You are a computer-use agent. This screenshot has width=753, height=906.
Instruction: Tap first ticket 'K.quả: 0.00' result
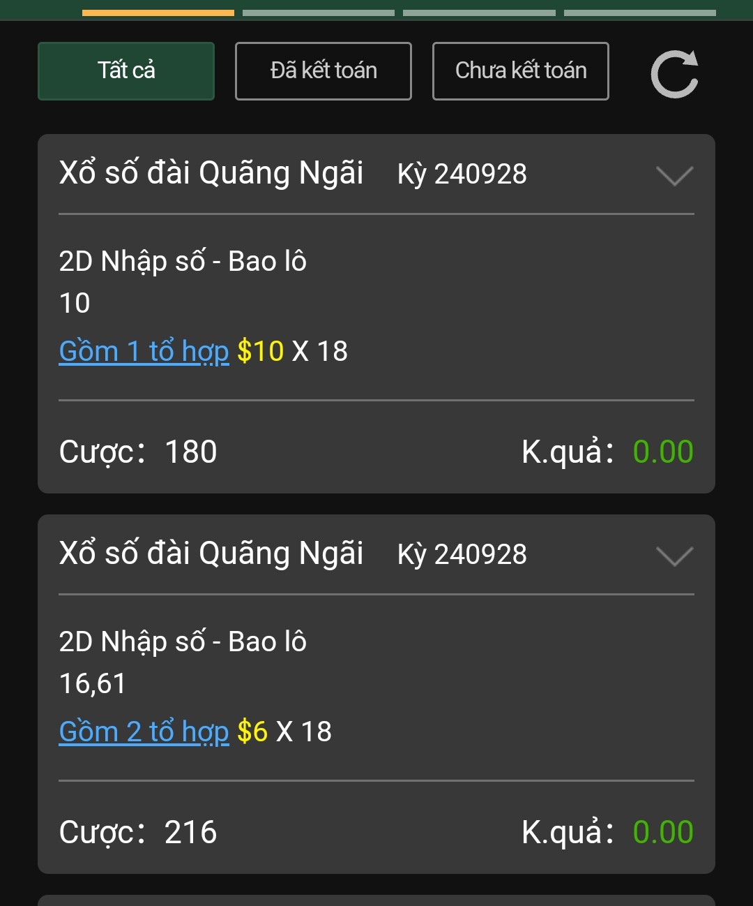point(607,452)
